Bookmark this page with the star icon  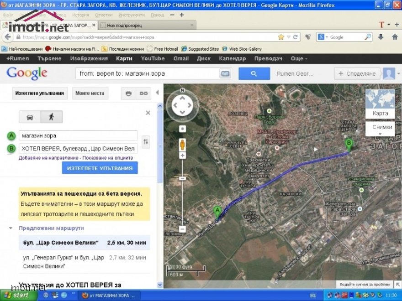click(x=281, y=37)
